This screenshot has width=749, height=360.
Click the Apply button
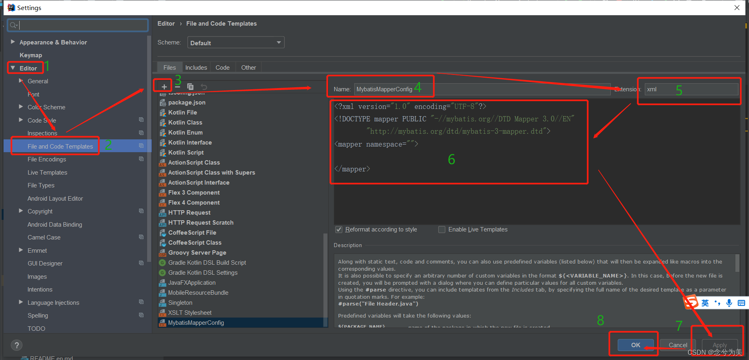point(720,345)
